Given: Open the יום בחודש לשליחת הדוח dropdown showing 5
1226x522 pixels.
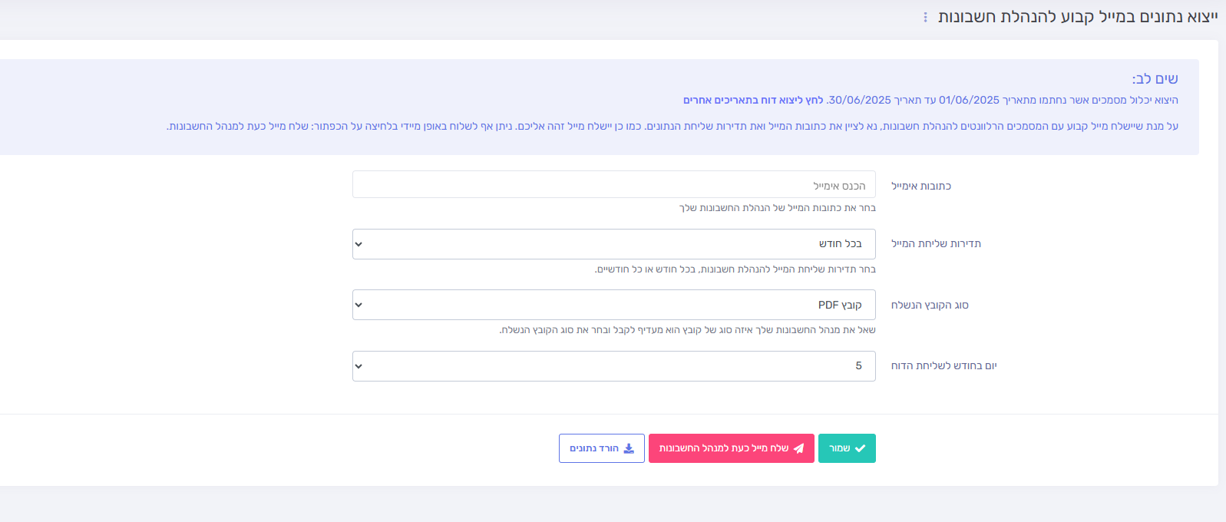Looking at the screenshot, I should (614, 366).
